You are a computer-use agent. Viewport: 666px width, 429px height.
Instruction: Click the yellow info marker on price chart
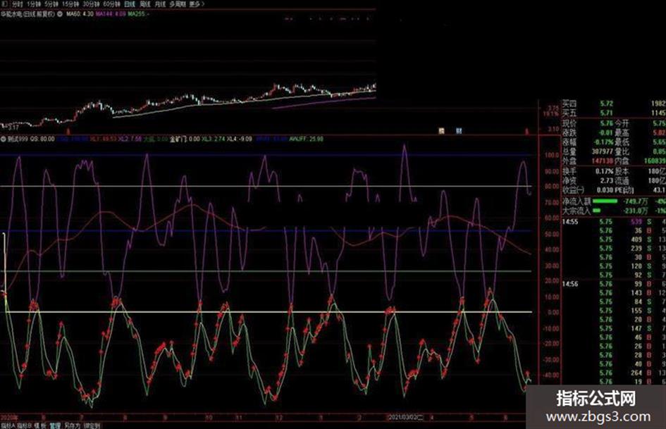tap(441, 131)
